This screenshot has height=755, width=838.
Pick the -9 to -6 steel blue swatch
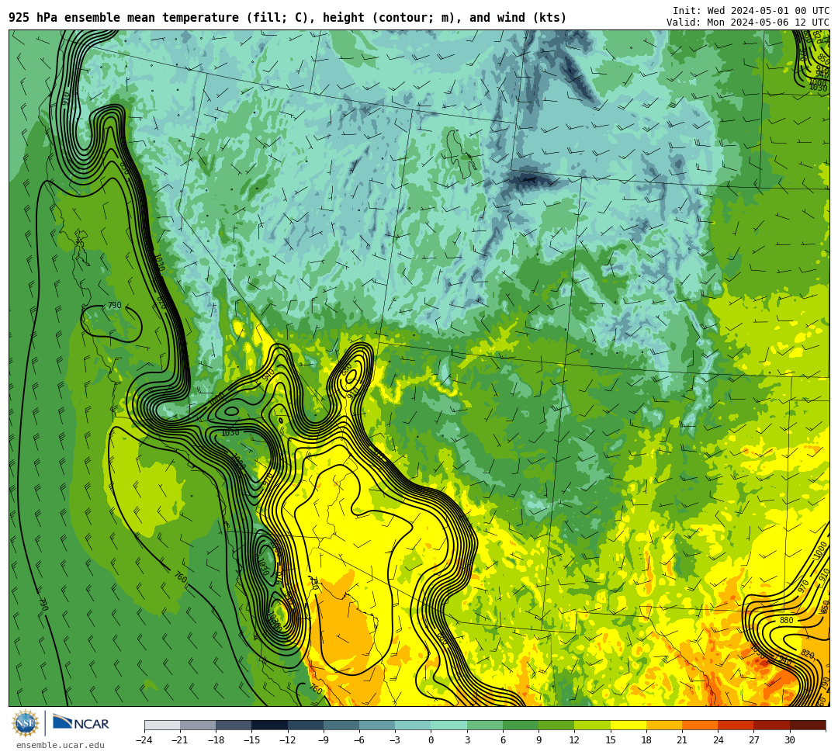341,725
